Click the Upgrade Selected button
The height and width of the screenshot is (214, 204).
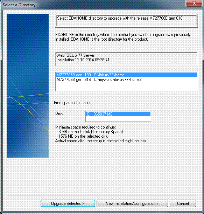tap(68, 203)
